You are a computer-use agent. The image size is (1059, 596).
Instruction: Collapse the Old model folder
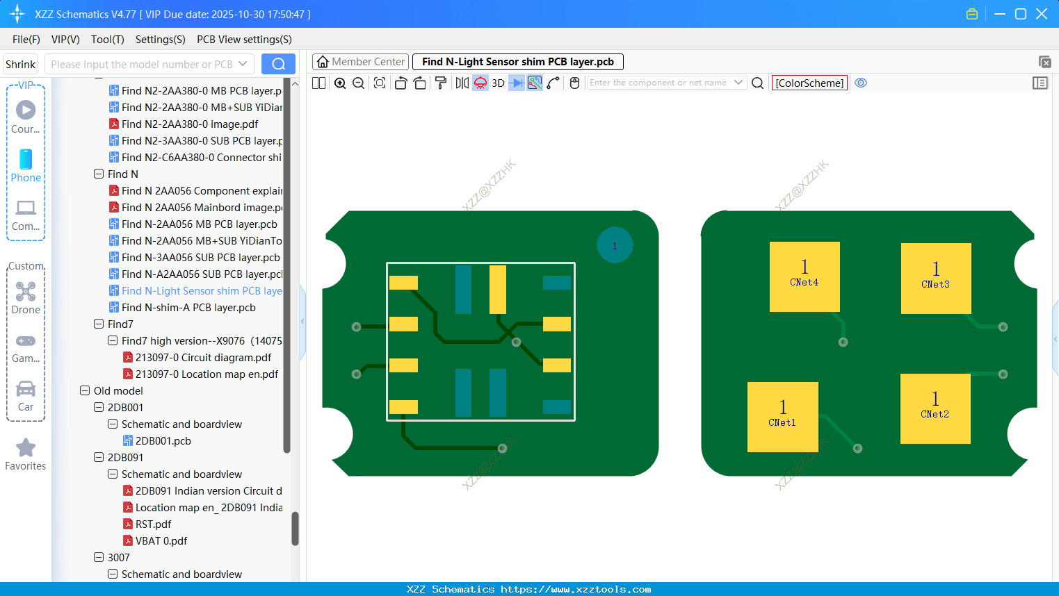[84, 390]
